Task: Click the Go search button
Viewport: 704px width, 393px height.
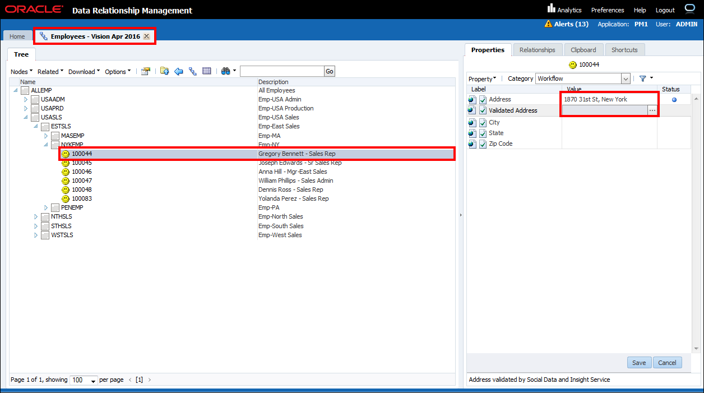Action: tap(330, 71)
